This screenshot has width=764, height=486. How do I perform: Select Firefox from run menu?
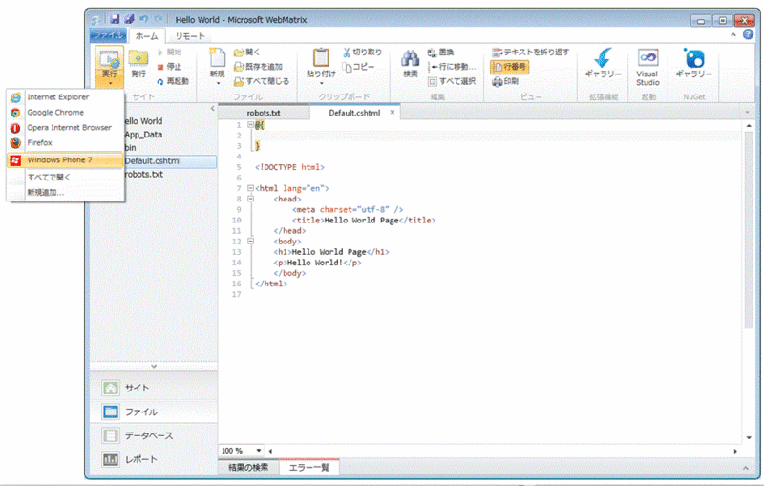(65, 142)
